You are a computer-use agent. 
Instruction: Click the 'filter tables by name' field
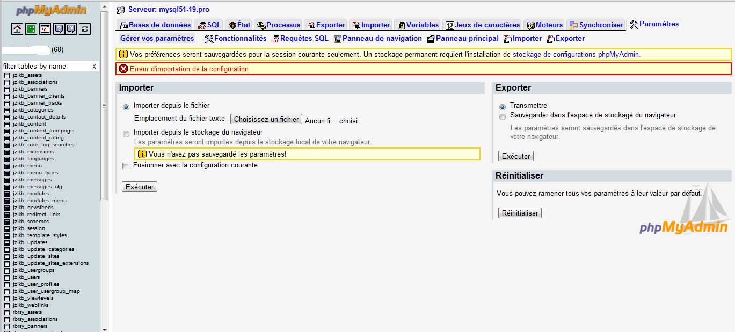coord(45,67)
